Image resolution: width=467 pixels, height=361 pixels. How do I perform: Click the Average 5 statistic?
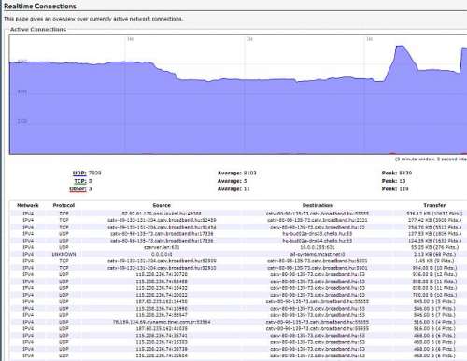click(x=233, y=181)
